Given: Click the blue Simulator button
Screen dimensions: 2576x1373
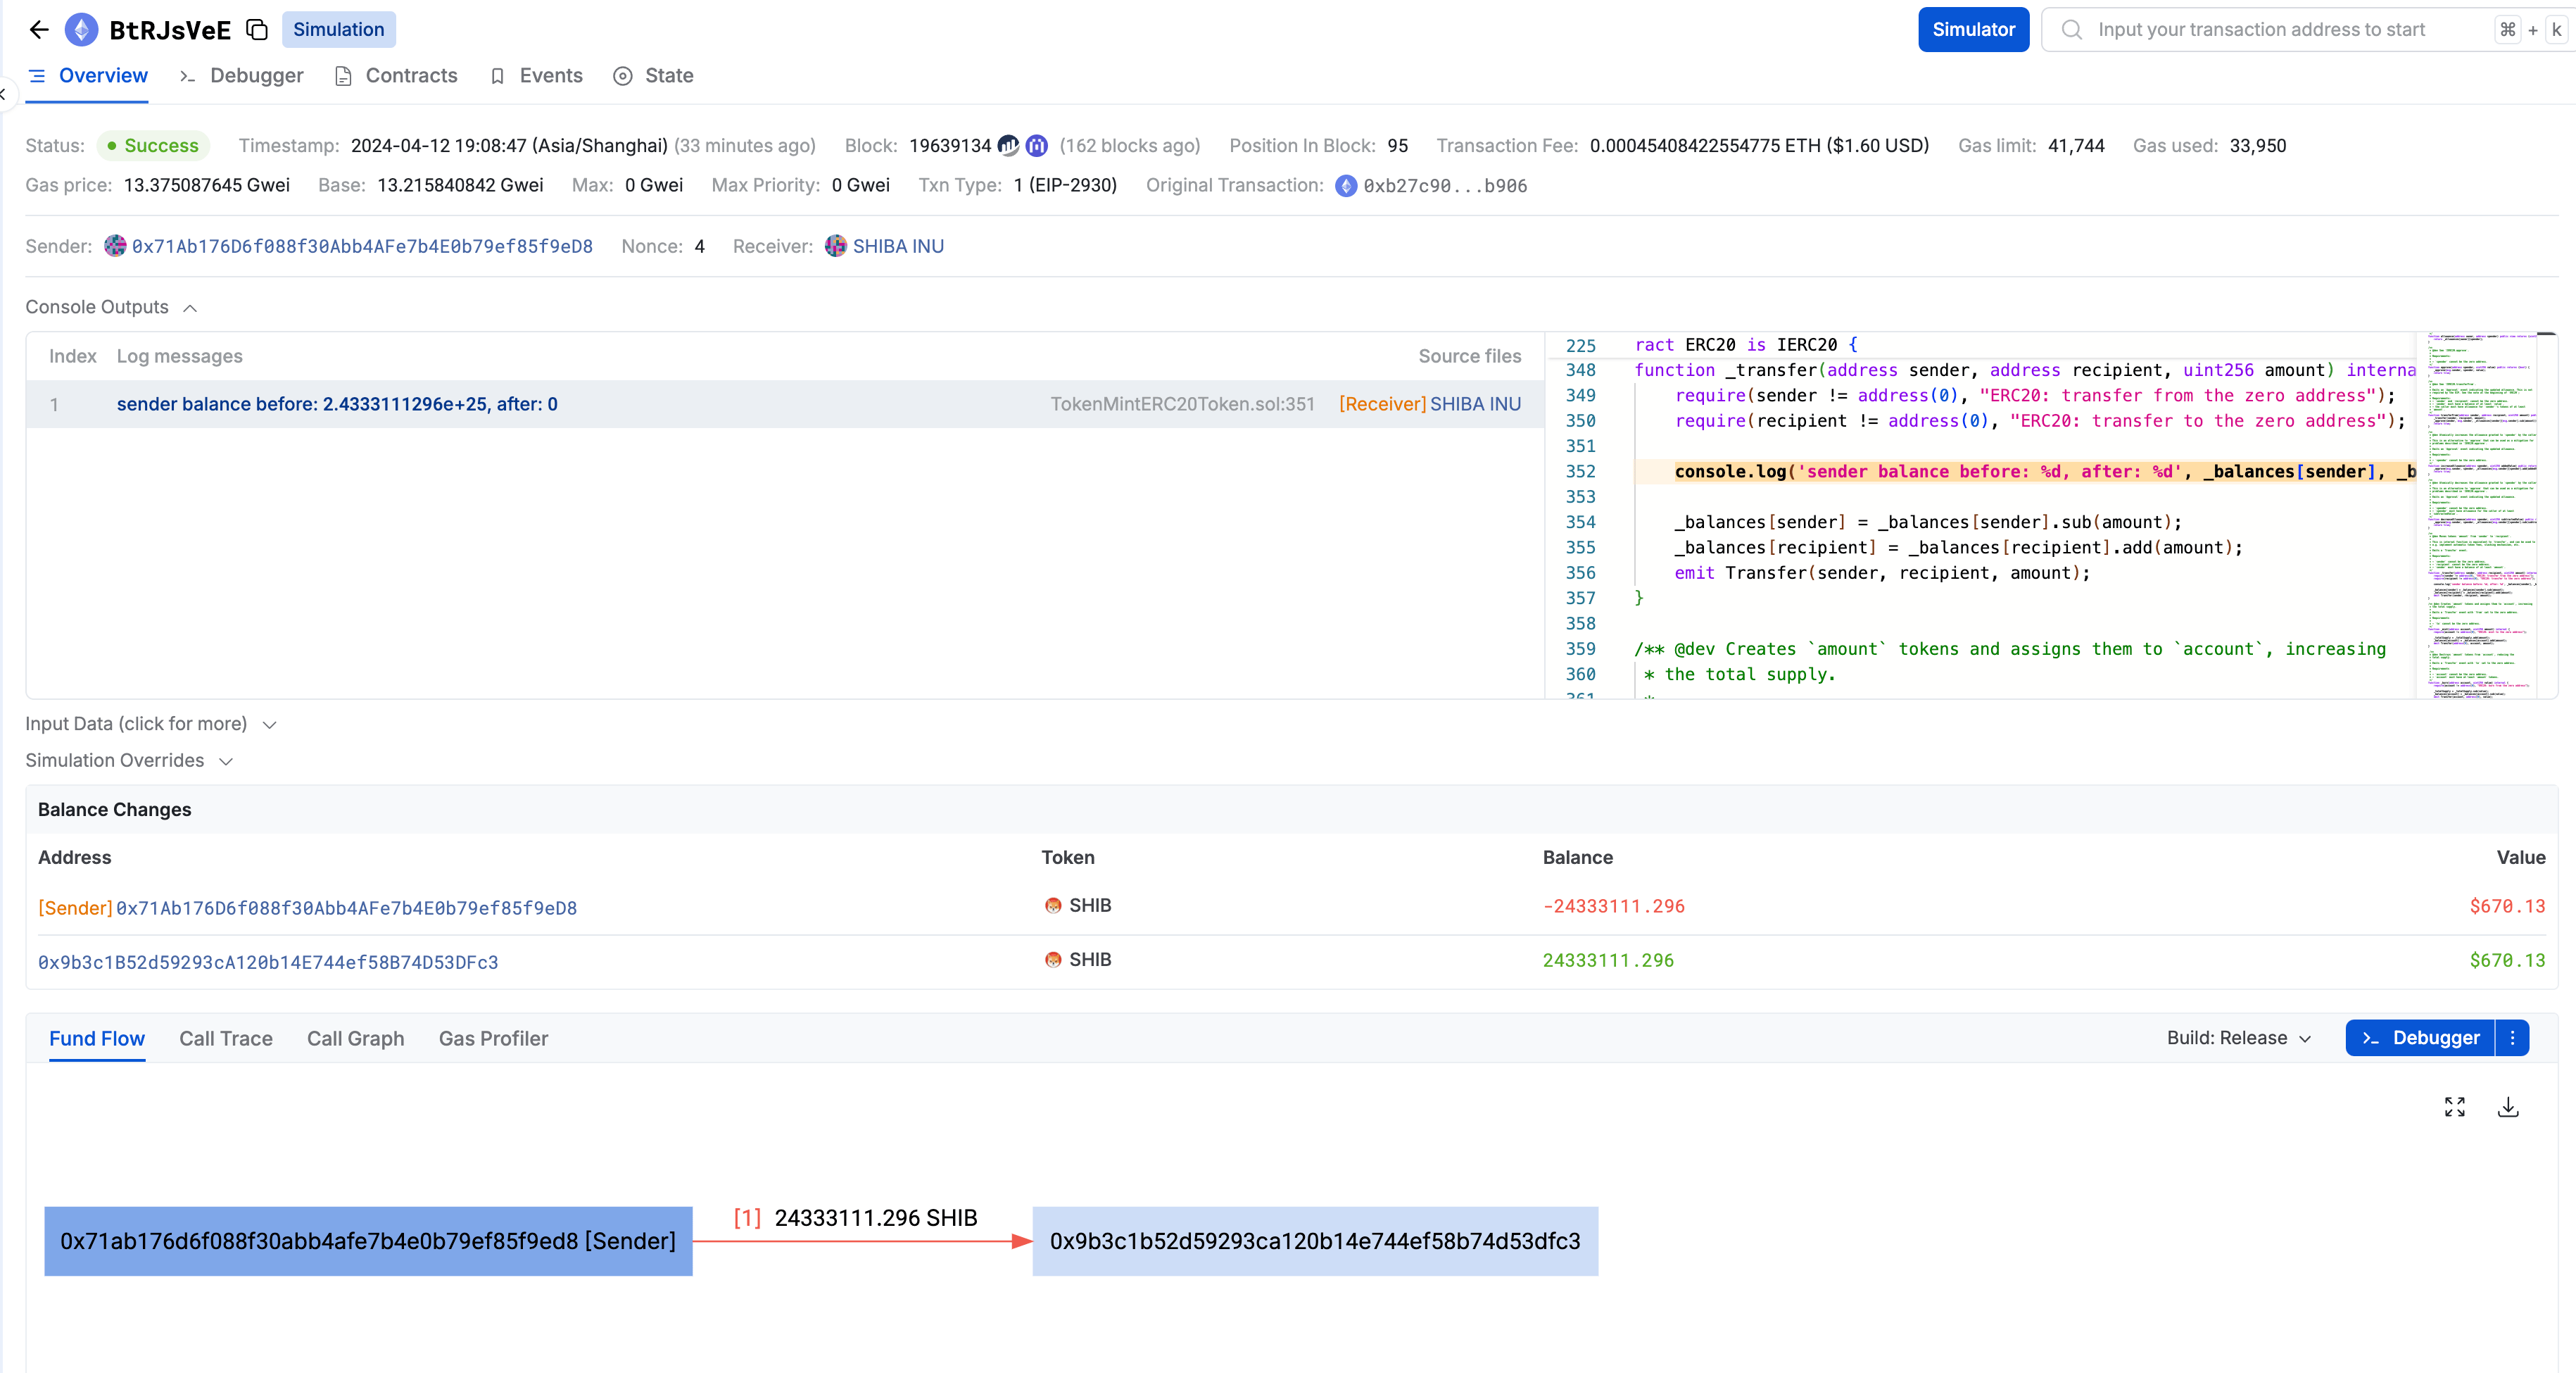Looking at the screenshot, I should 1972,30.
